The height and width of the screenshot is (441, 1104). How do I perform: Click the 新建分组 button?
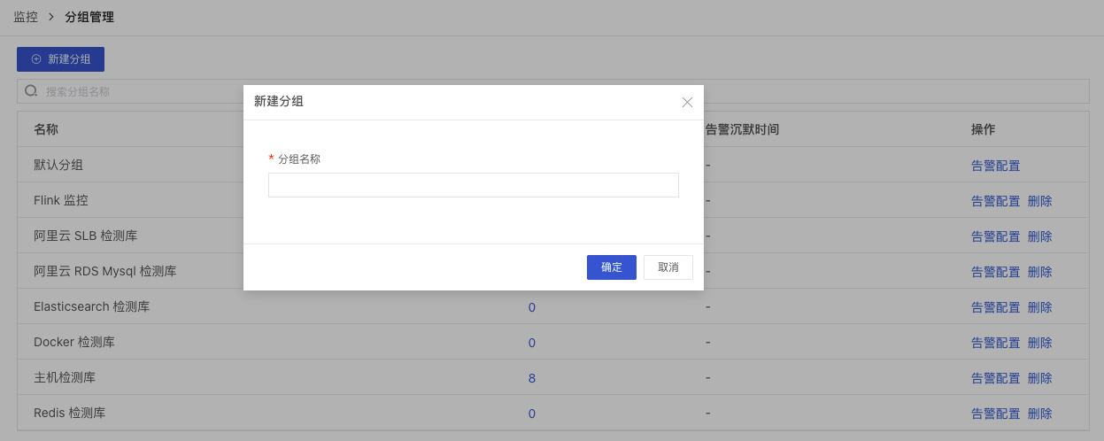60,59
